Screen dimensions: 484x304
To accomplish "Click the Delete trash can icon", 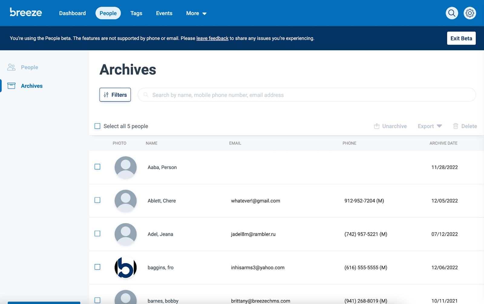I will (456, 126).
